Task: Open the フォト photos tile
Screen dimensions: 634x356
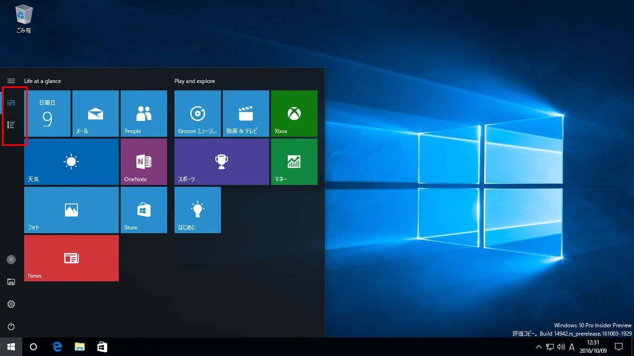Action: click(71, 210)
